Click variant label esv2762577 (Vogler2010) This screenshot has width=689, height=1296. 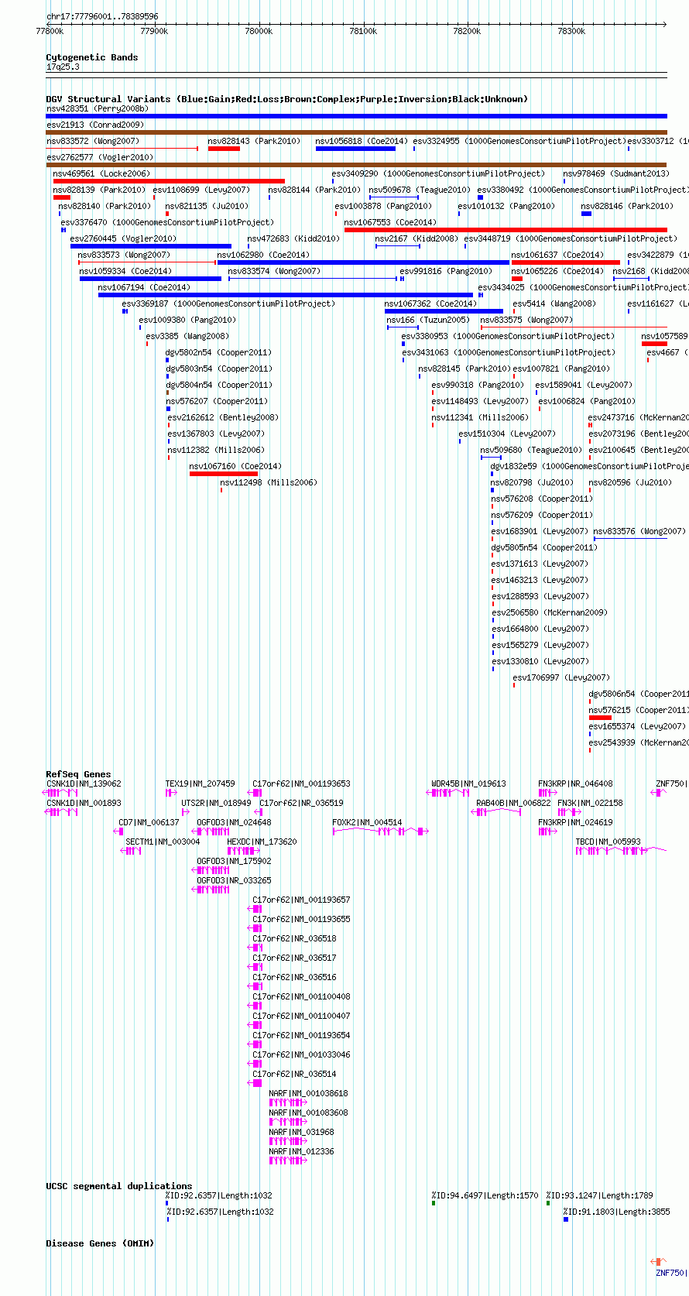[x=100, y=157]
